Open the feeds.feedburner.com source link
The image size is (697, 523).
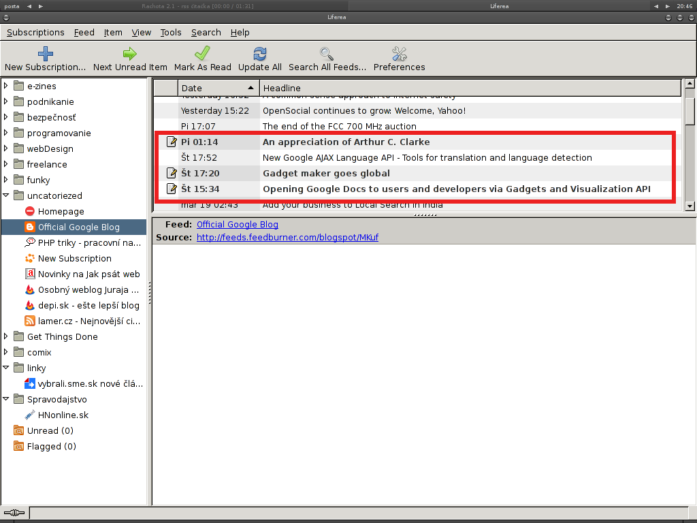click(288, 238)
